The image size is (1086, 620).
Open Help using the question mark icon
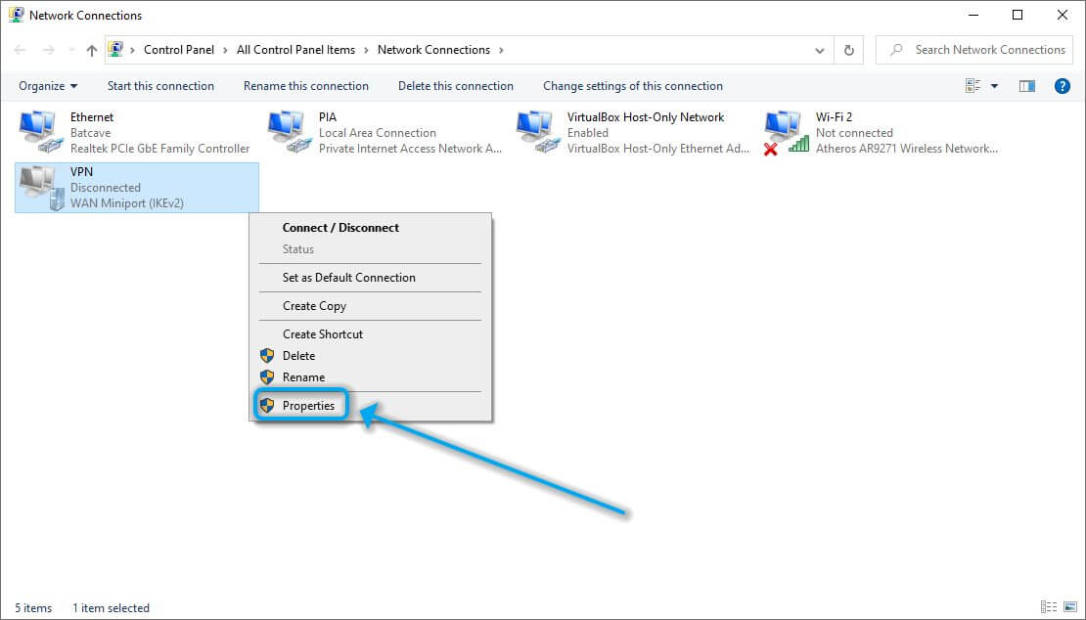(1063, 85)
